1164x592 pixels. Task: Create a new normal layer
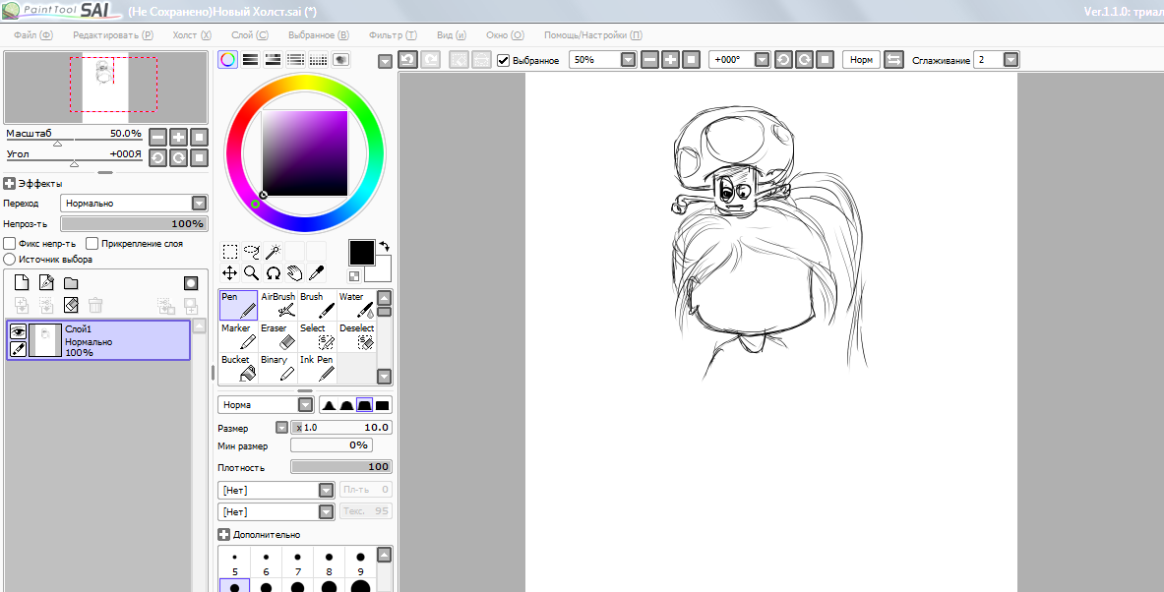coord(22,282)
